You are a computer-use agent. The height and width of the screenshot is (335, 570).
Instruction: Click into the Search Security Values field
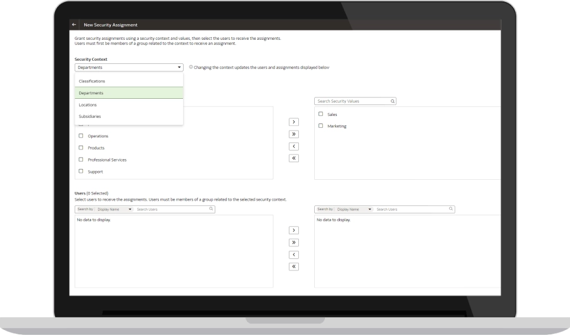click(351, 101)
